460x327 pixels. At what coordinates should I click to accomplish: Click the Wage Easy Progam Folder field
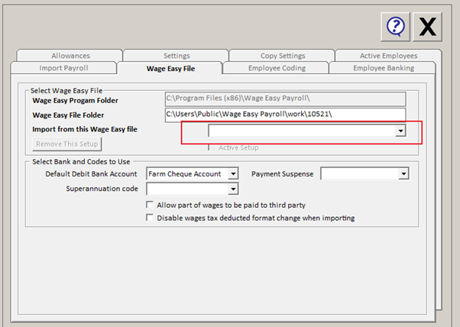(x=285, y=99)
